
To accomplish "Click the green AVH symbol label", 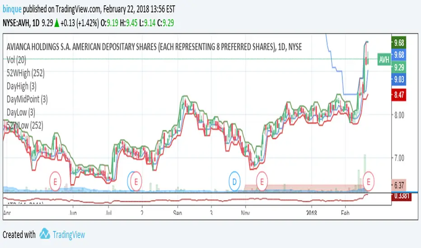I will 384,60.
